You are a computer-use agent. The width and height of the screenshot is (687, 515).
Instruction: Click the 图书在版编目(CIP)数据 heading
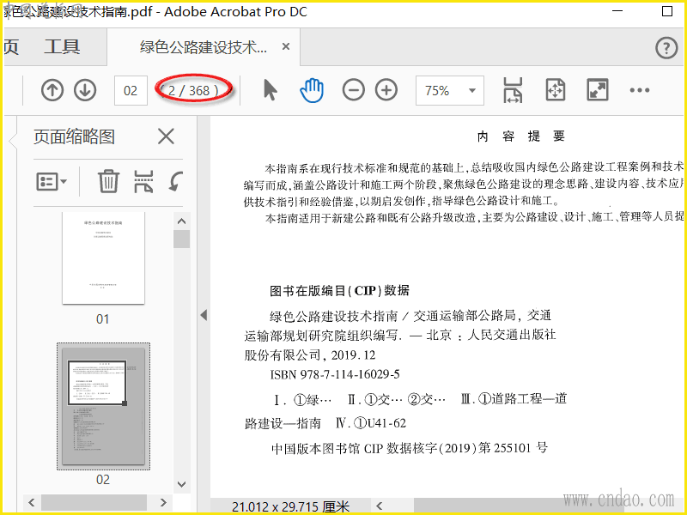point(339,291)
